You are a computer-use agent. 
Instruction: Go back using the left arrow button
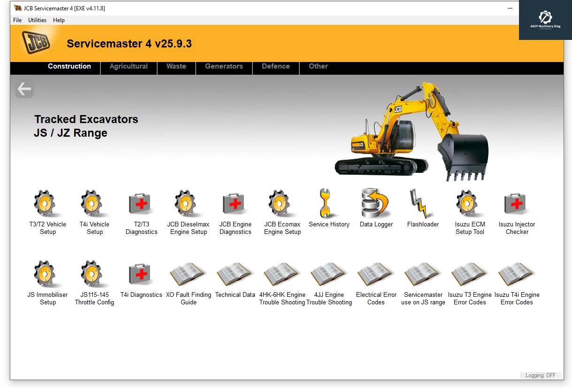click(x=24, y=89)
